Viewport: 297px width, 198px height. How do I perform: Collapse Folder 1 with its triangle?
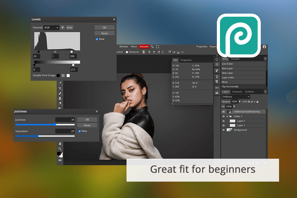(227, 116)
